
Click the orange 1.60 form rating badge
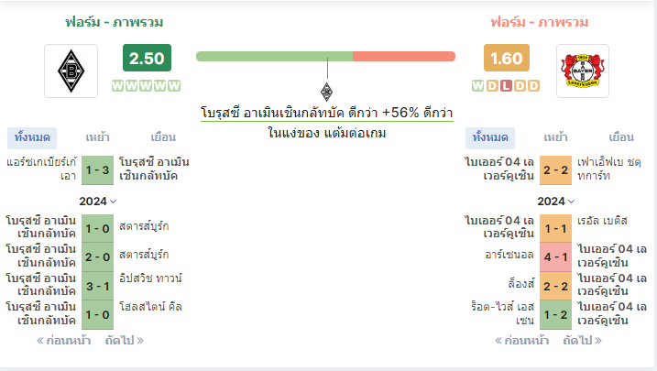pyautogui.click(x=507, y=59)
